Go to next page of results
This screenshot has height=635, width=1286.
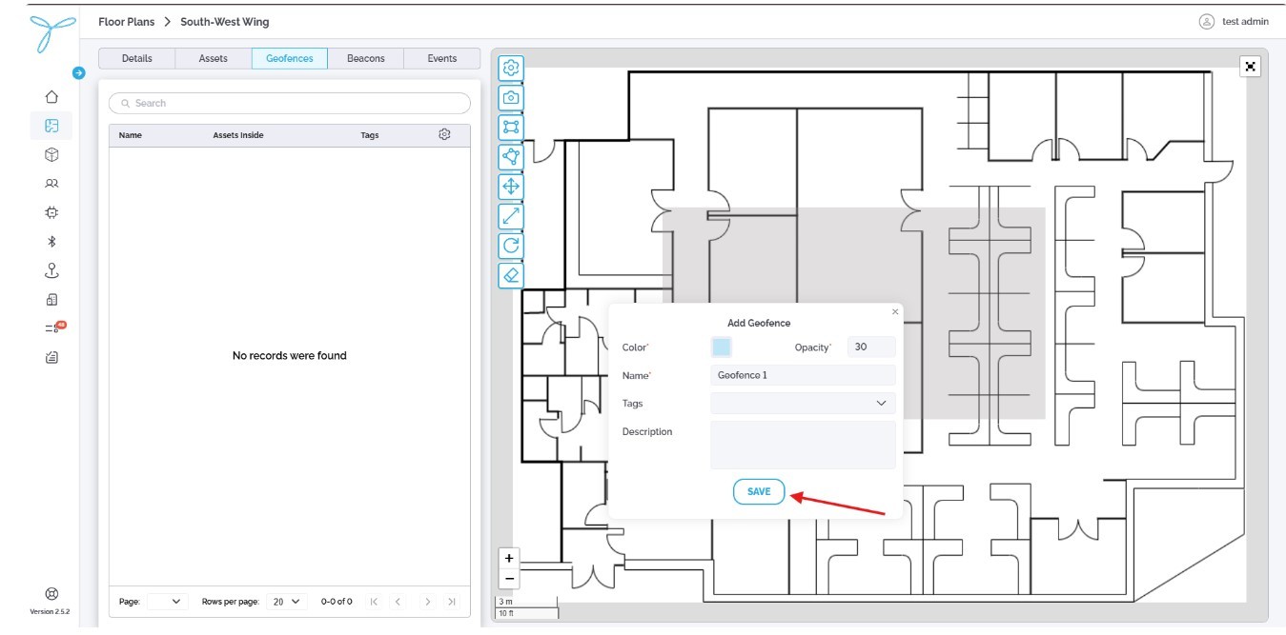[x=427, y=602]
